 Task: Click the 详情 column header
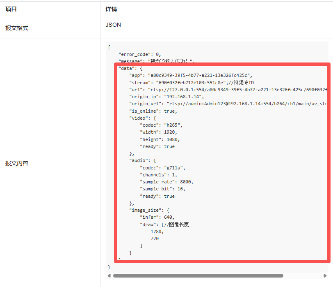point(112,9)
